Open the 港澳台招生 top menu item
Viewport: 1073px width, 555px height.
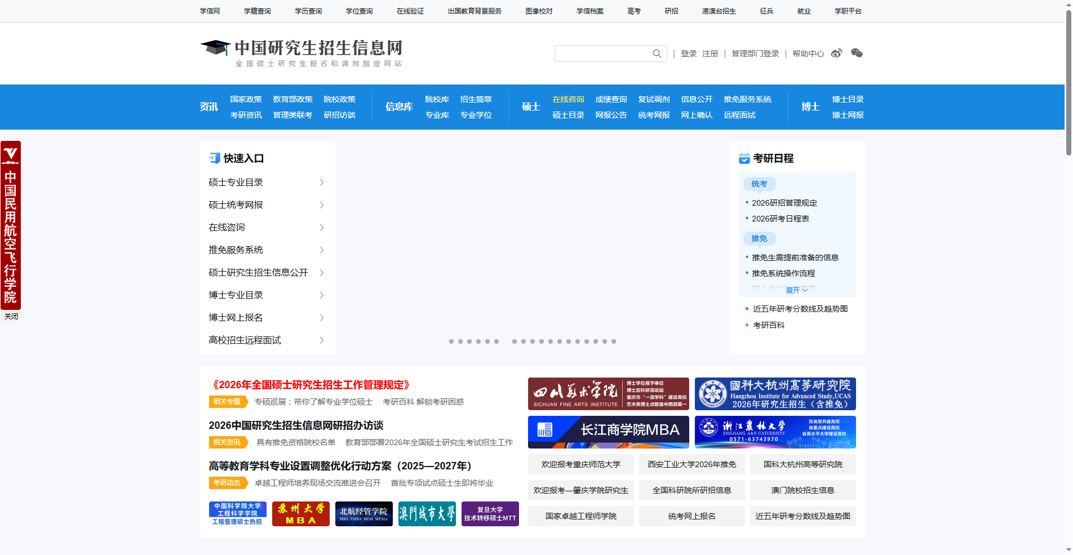(x=719, y=11)
